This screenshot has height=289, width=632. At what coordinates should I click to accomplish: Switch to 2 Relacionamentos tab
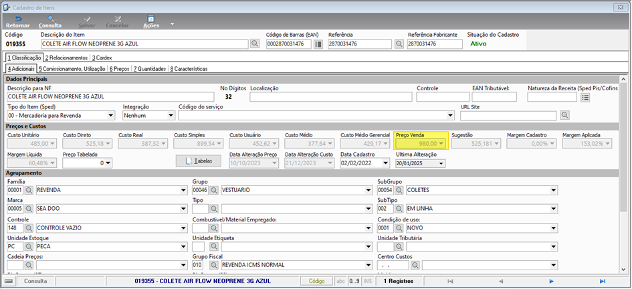(66, 58)
